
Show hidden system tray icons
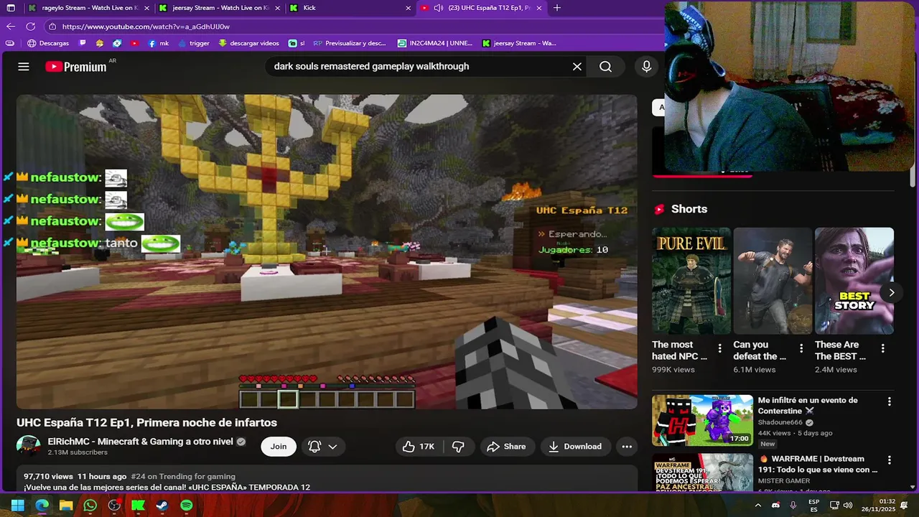click(x=758, y=506)
